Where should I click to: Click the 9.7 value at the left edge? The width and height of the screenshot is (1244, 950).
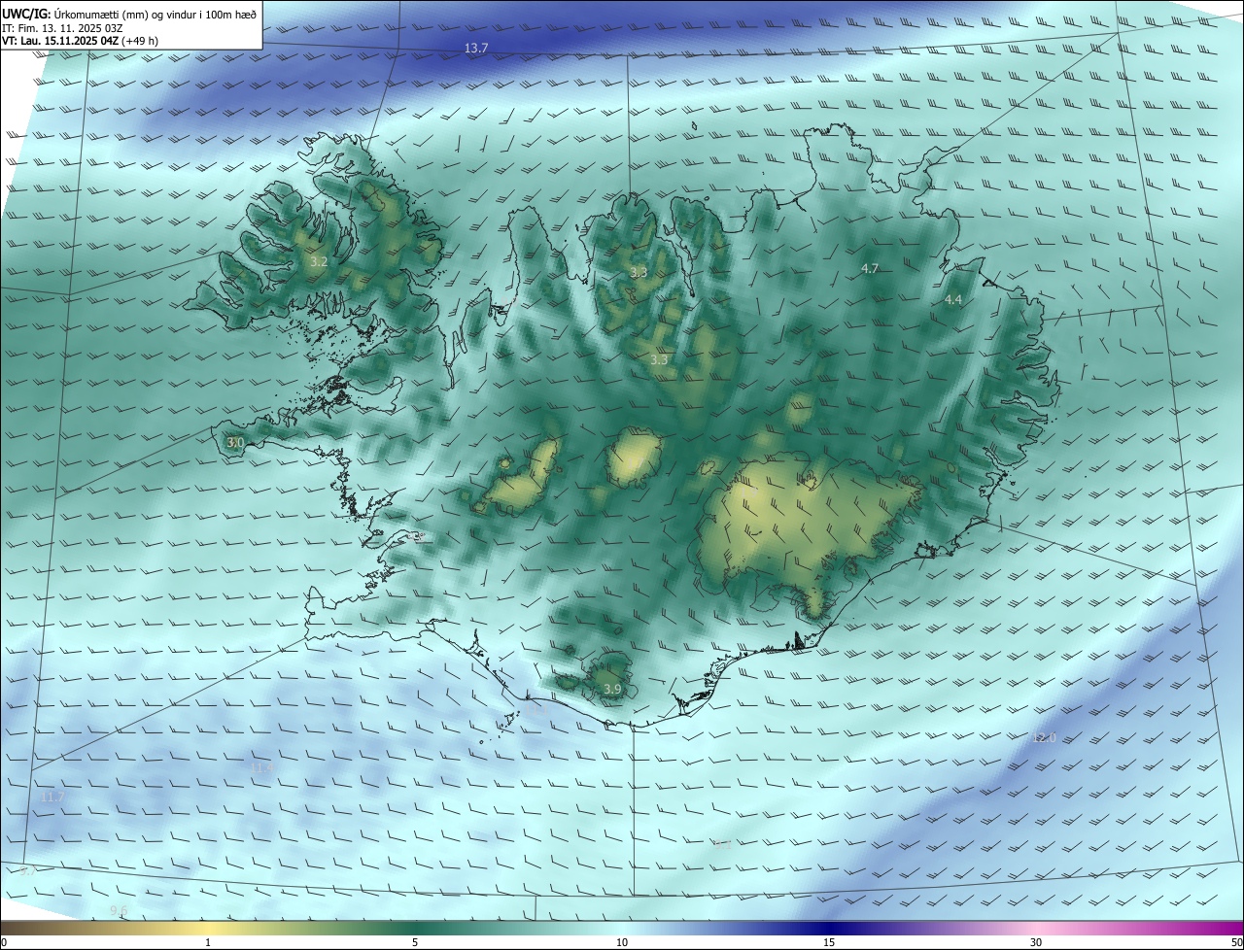point(27,871)
